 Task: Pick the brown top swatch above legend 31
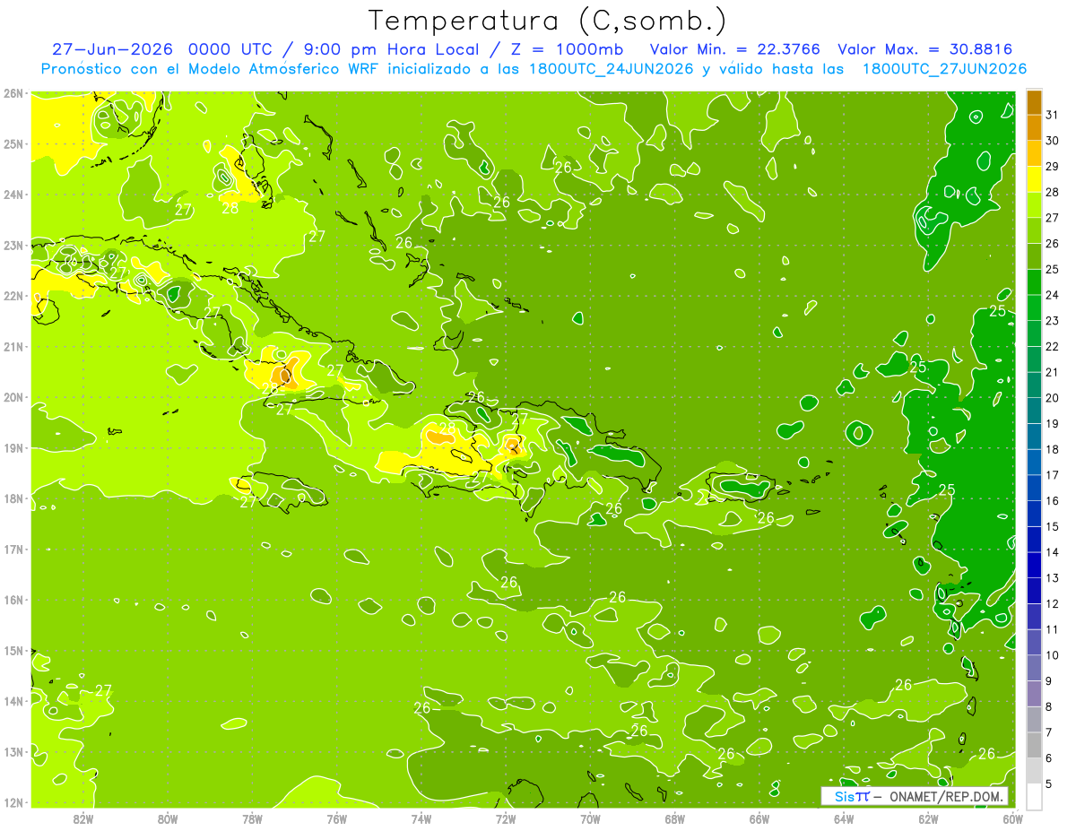[1034, 102]
